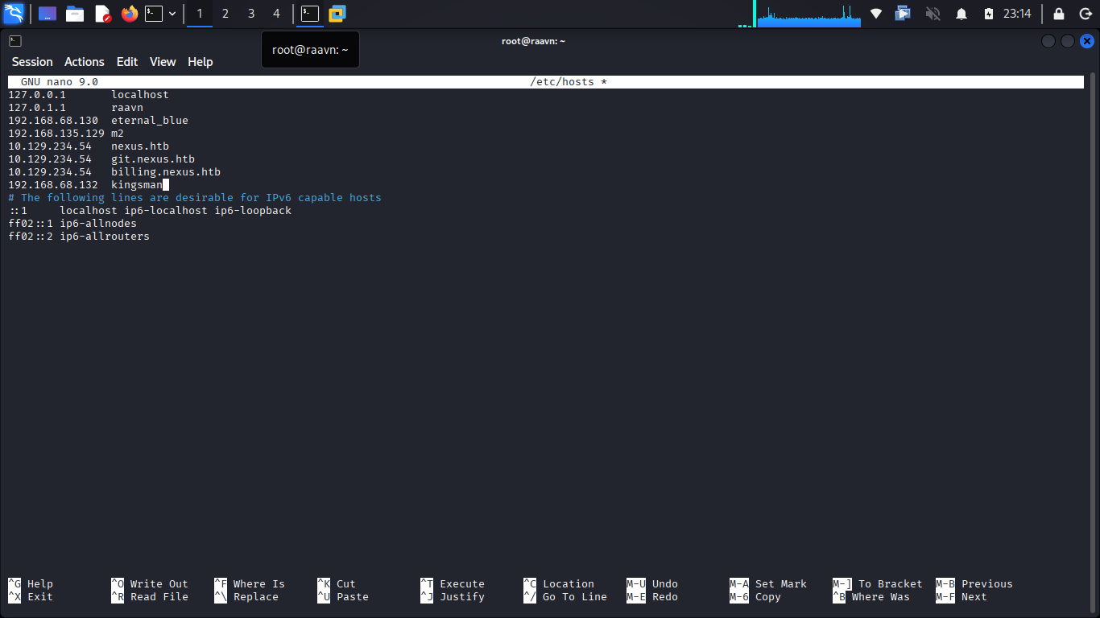This screenshot has height=618, width=1100.
Task: Click the ^O Write Out shortcut
Action: point(150,584)
